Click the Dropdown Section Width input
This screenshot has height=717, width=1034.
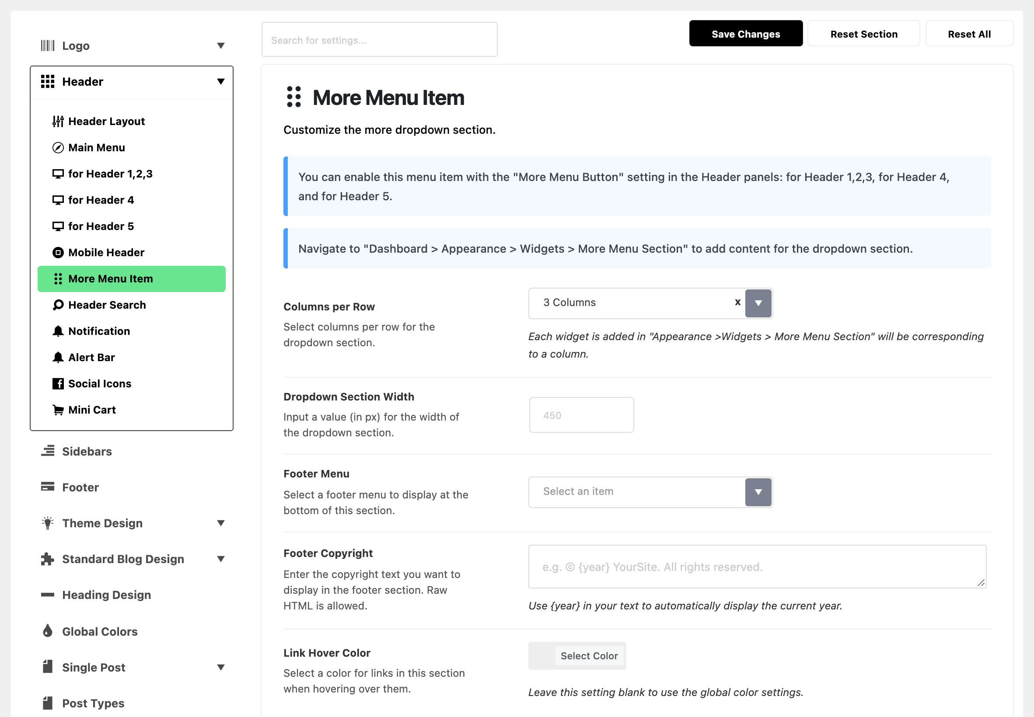pos(581,415)
